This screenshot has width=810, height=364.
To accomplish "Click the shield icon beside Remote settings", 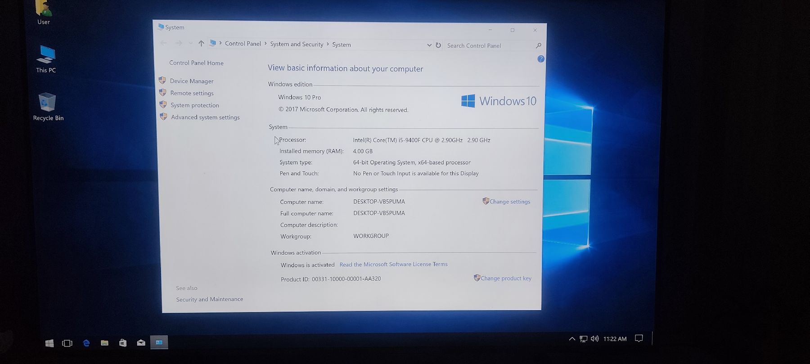I will tap(163, 92).
